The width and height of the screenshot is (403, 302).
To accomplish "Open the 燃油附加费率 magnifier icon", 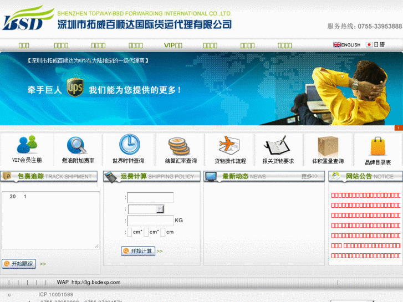I will (x=76, y=145).
